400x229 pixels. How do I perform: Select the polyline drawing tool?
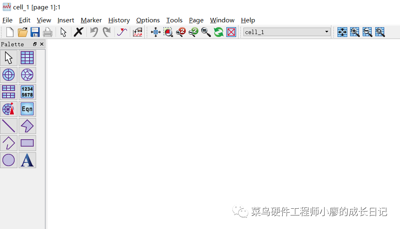pos(9,143)
